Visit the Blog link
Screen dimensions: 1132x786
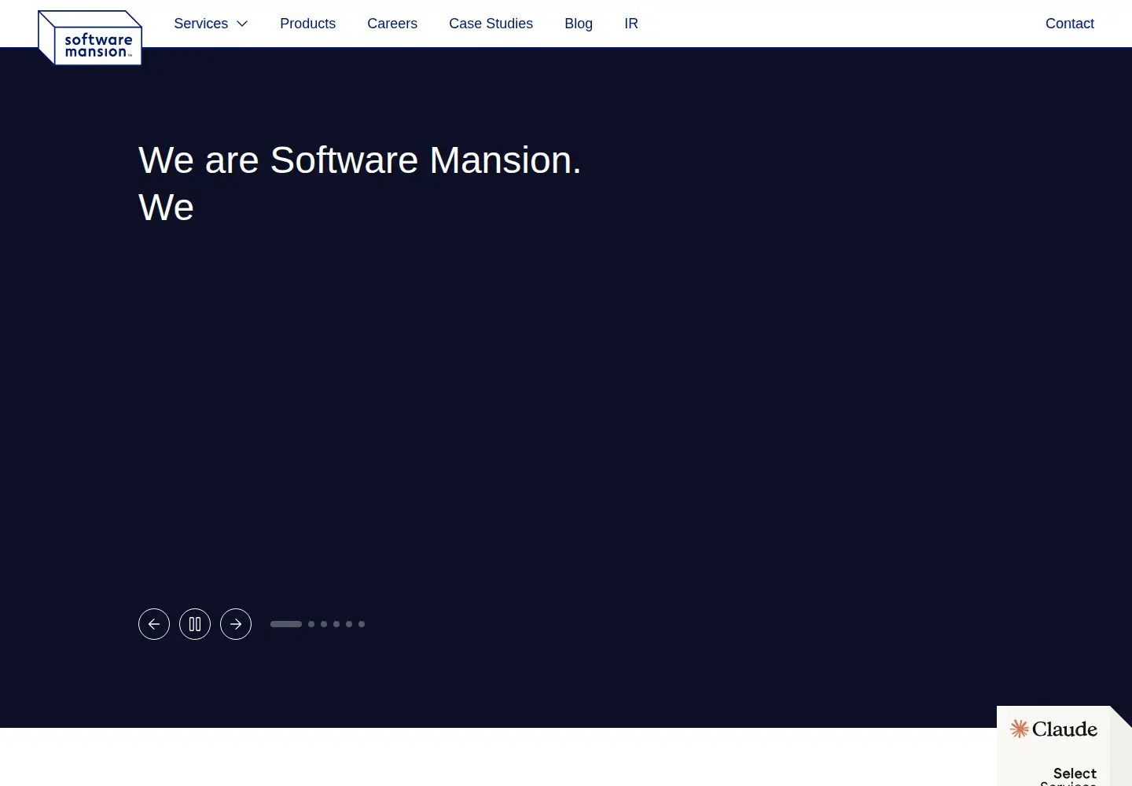579,24
